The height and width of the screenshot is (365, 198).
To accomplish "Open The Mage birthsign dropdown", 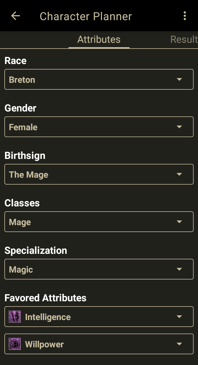I will coord(91,174).
